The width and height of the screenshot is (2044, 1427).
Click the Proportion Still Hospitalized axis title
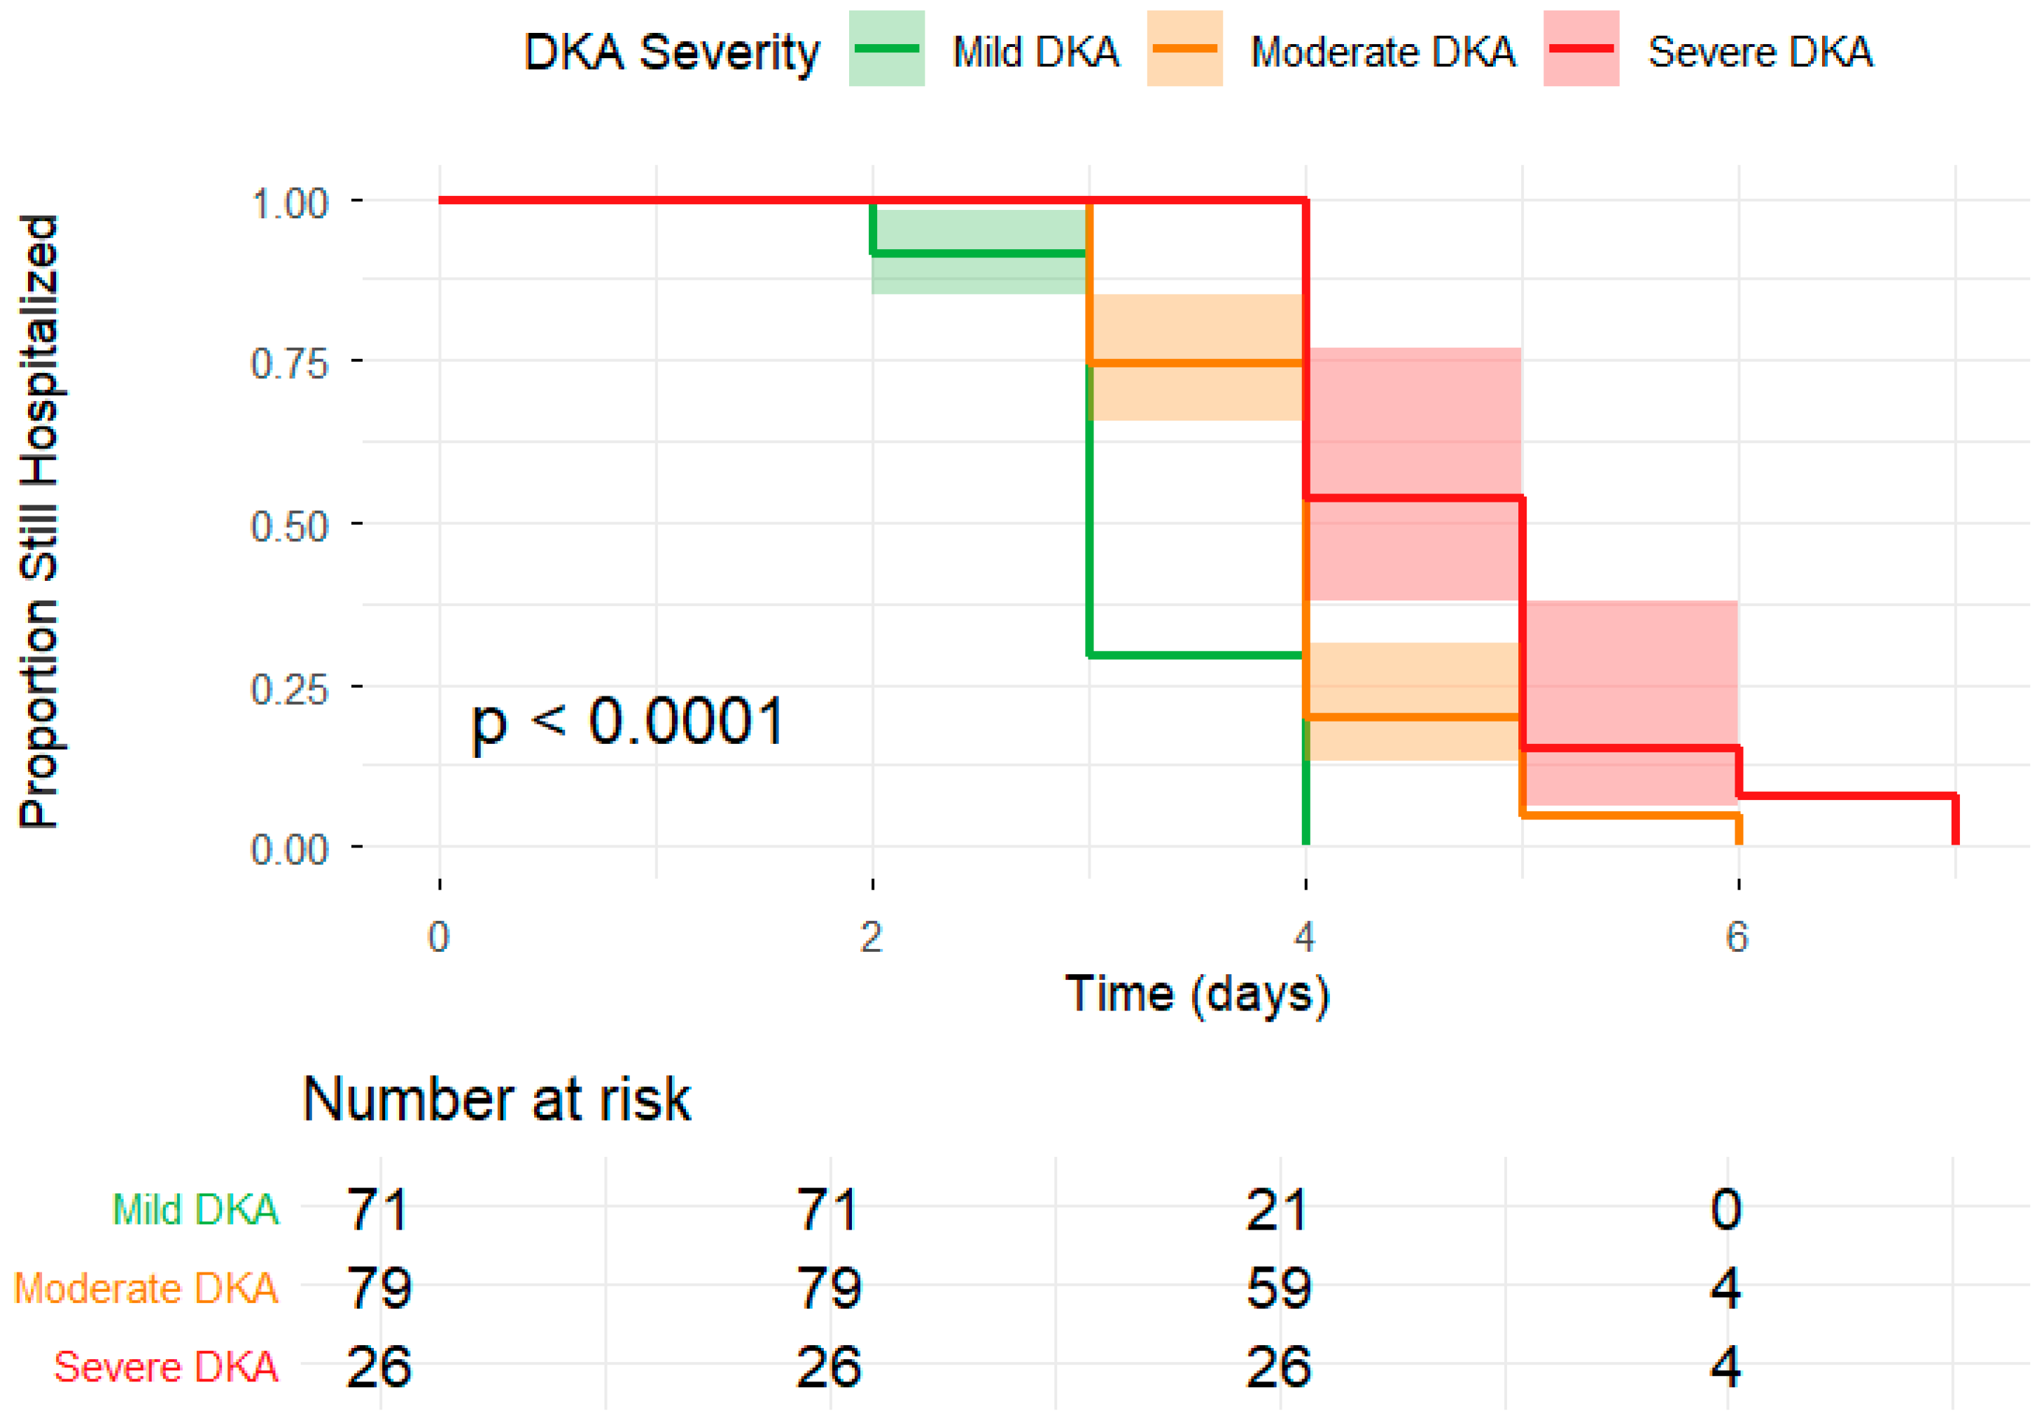coord(38,521)
